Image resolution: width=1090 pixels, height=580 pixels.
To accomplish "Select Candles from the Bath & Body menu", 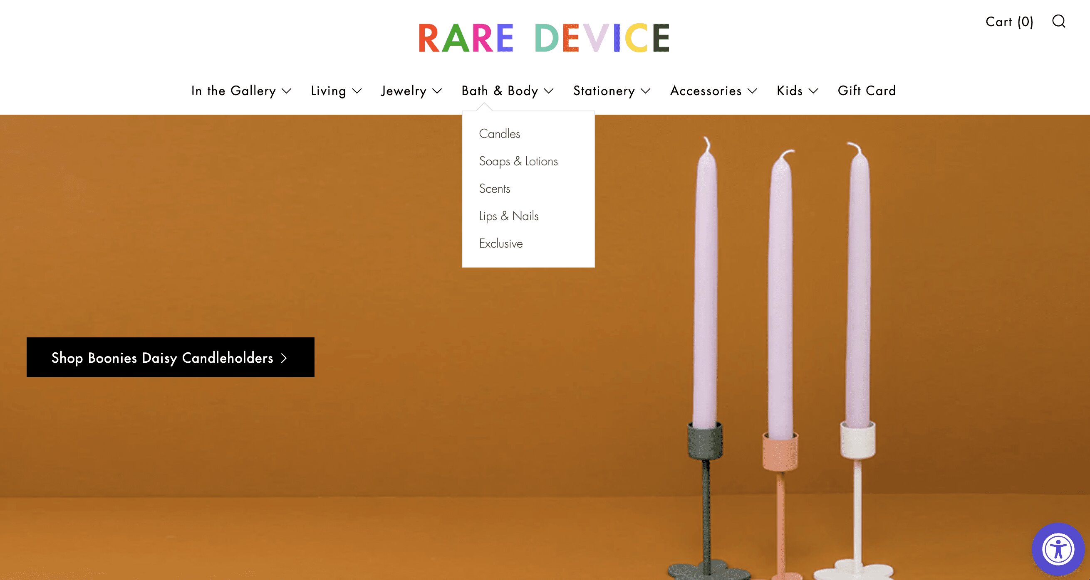I will point(499,133).
